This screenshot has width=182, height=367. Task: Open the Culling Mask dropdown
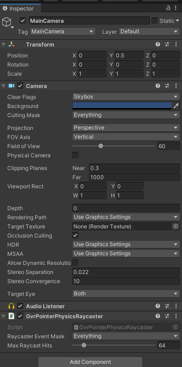(126, 115)
